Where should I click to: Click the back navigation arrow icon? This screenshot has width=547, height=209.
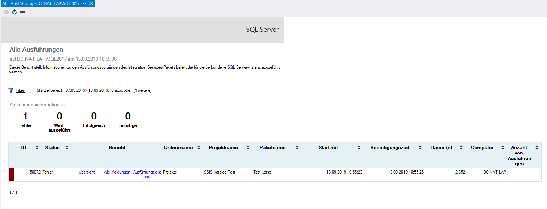point(7,12)
